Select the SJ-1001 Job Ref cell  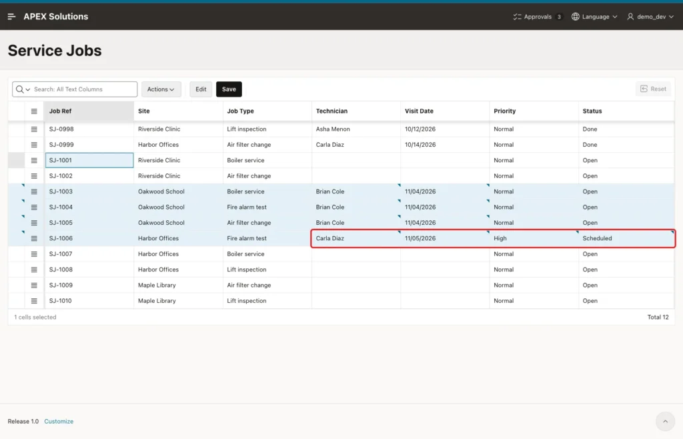coord(89,160)
